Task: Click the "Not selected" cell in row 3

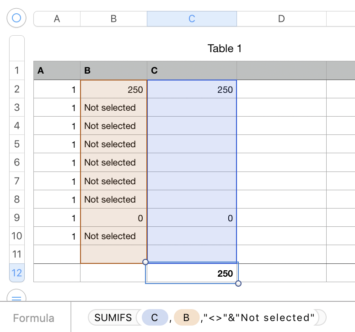Action: coord(113,108)
